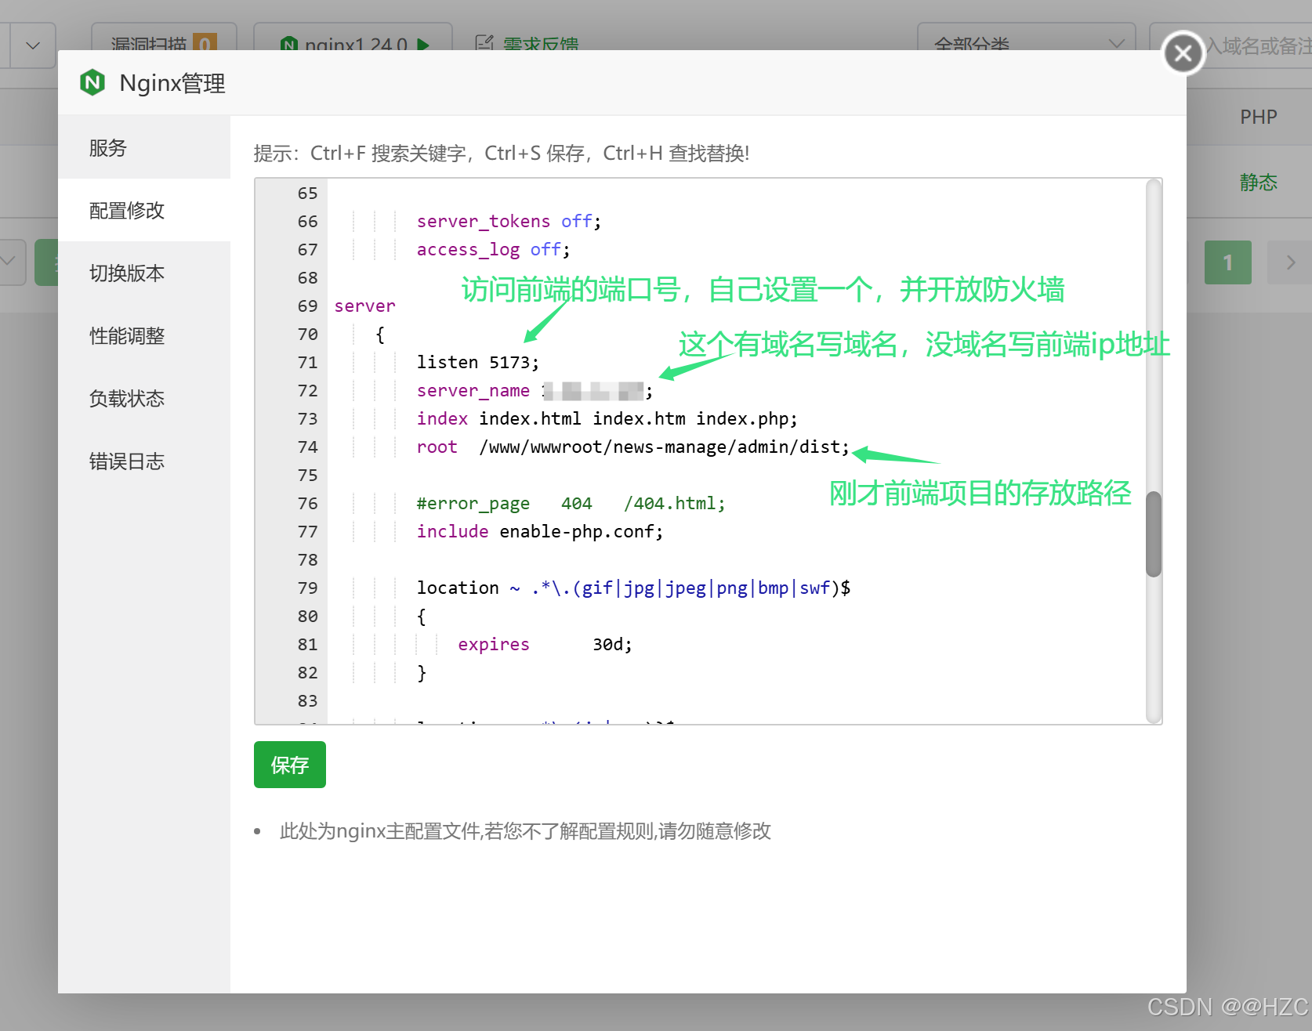Image resolution: width=1312 pixels, height=1031 pixels.
Task: Open 需求反馈 via its feedback icon
Action: click(484, 43)
